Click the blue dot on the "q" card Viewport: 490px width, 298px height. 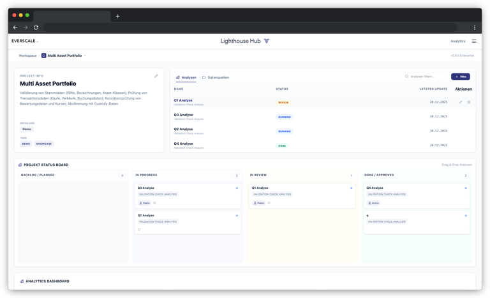[x=466, y=216]
